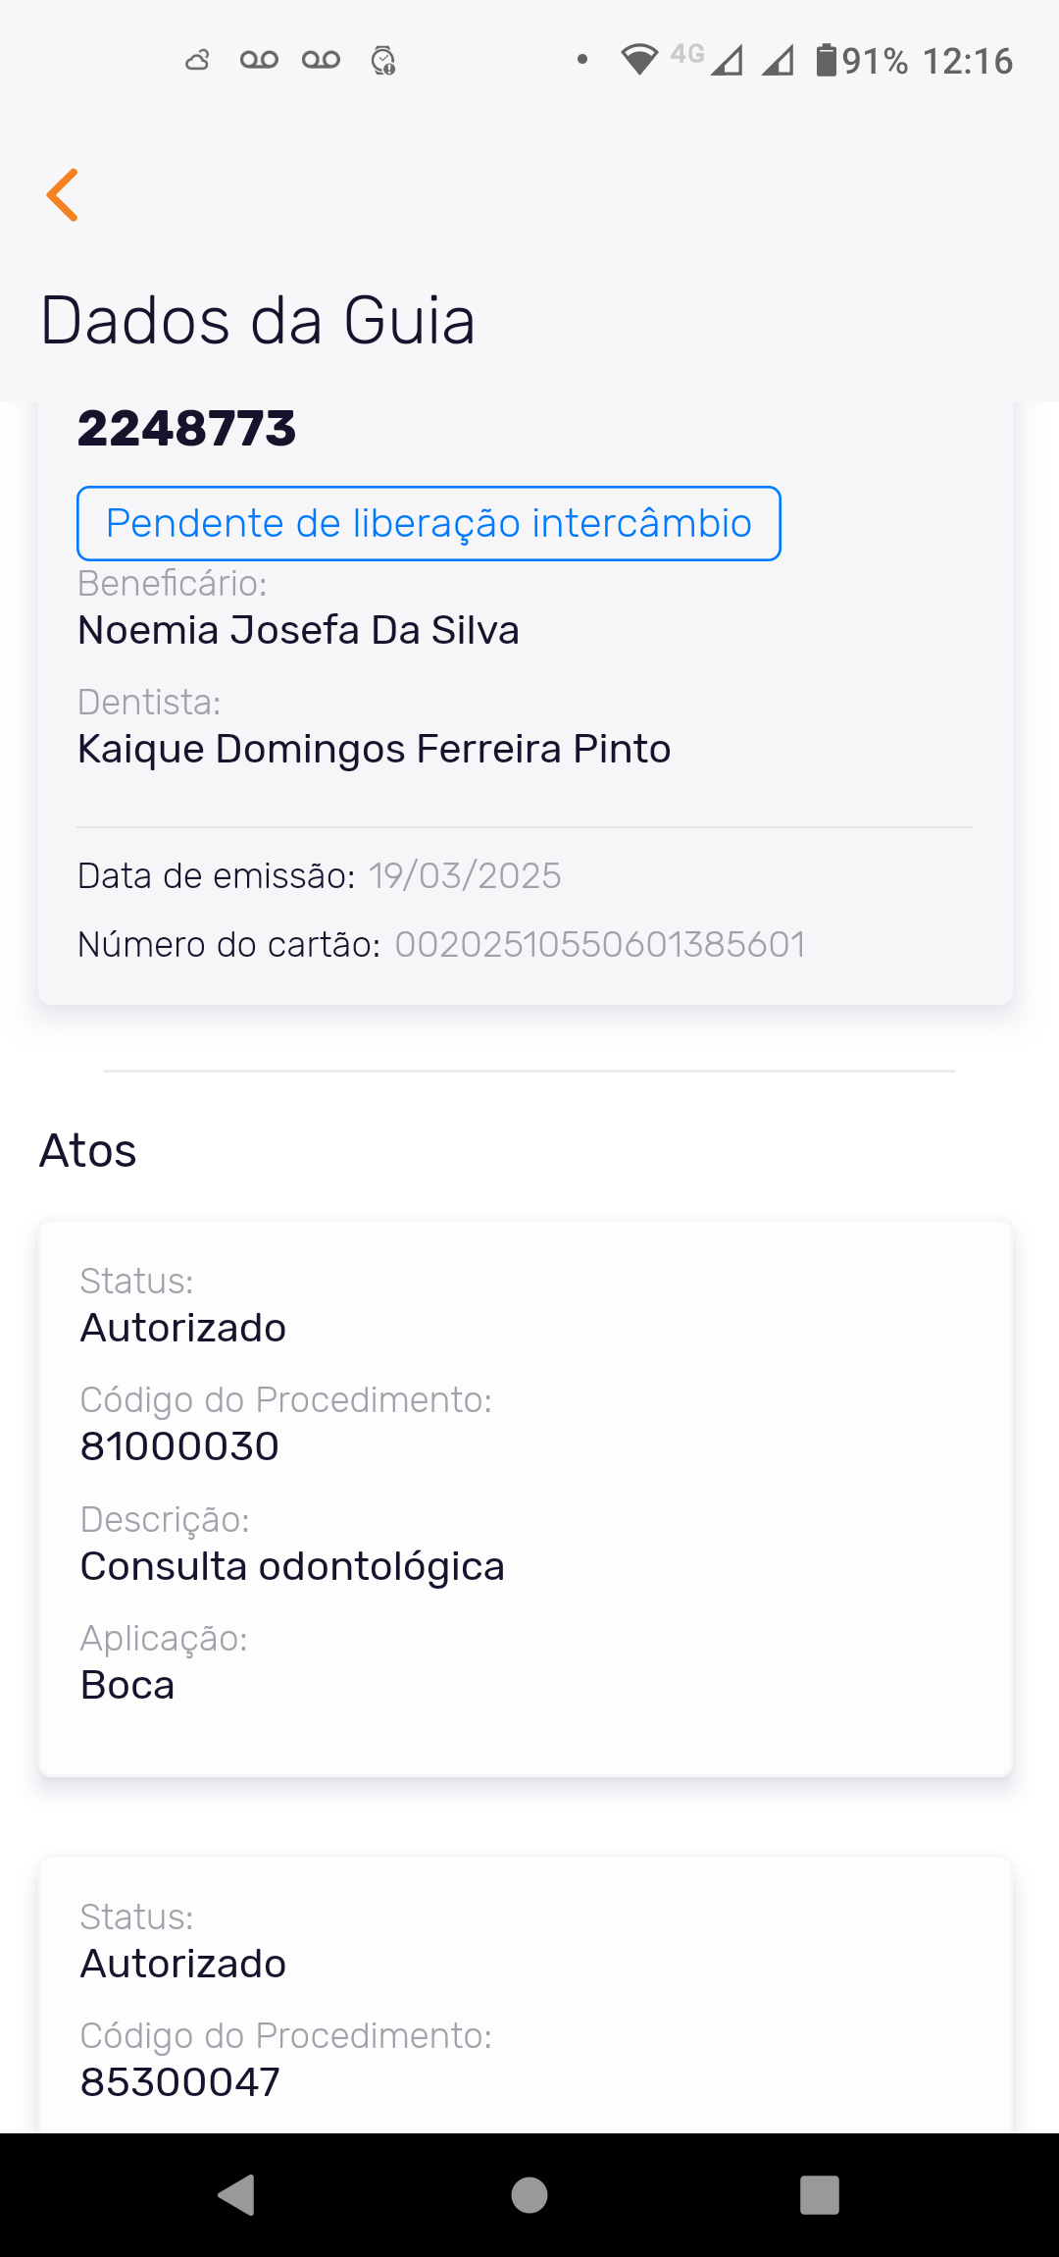Screen dimensions: 1059x2257
Task: Tap the second voicemail notification icon
Action: click(x=321, y=61)
